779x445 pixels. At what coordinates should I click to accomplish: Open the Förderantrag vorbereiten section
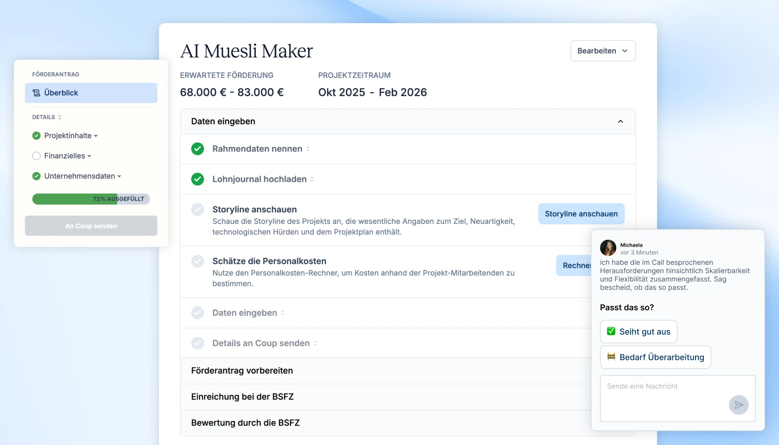242,371
